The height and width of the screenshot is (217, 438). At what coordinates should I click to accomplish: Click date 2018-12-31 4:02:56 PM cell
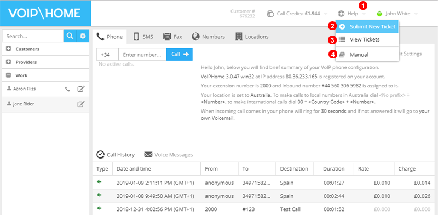(x=155, y=209)
